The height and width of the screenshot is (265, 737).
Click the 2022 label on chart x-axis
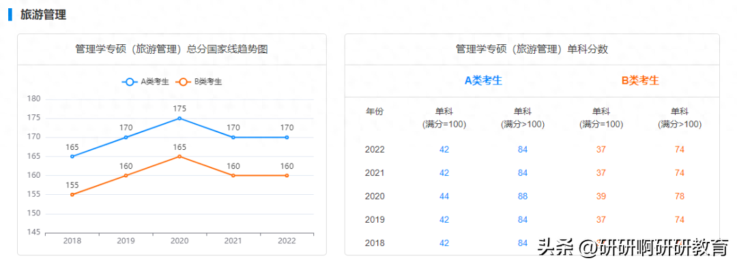287,240
